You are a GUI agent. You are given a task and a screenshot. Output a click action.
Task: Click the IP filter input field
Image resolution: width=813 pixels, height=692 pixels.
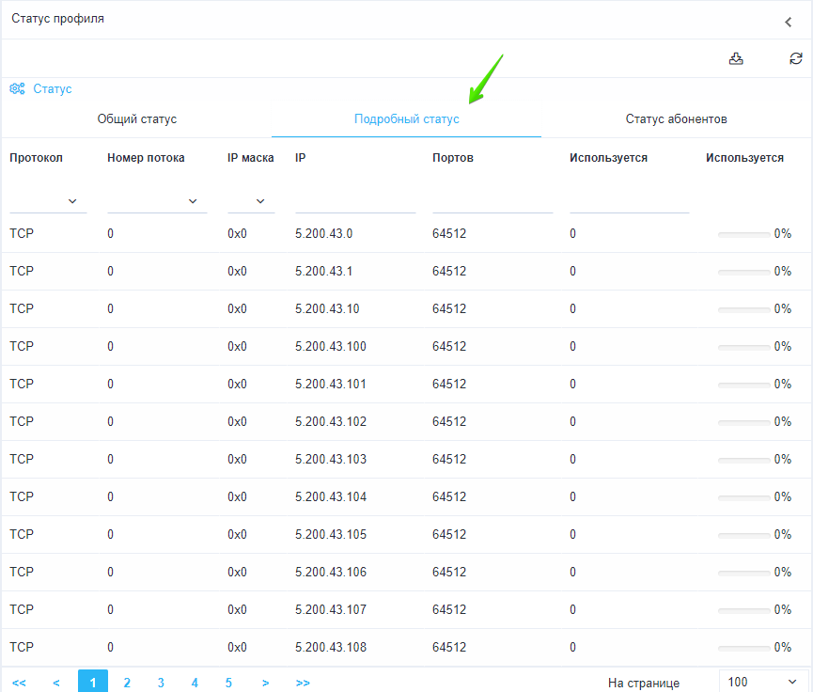pyautogui.click(x=354, y=200)
